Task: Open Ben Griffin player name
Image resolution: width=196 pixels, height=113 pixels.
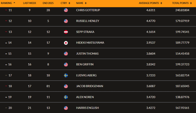Action: tap(85, 64)
